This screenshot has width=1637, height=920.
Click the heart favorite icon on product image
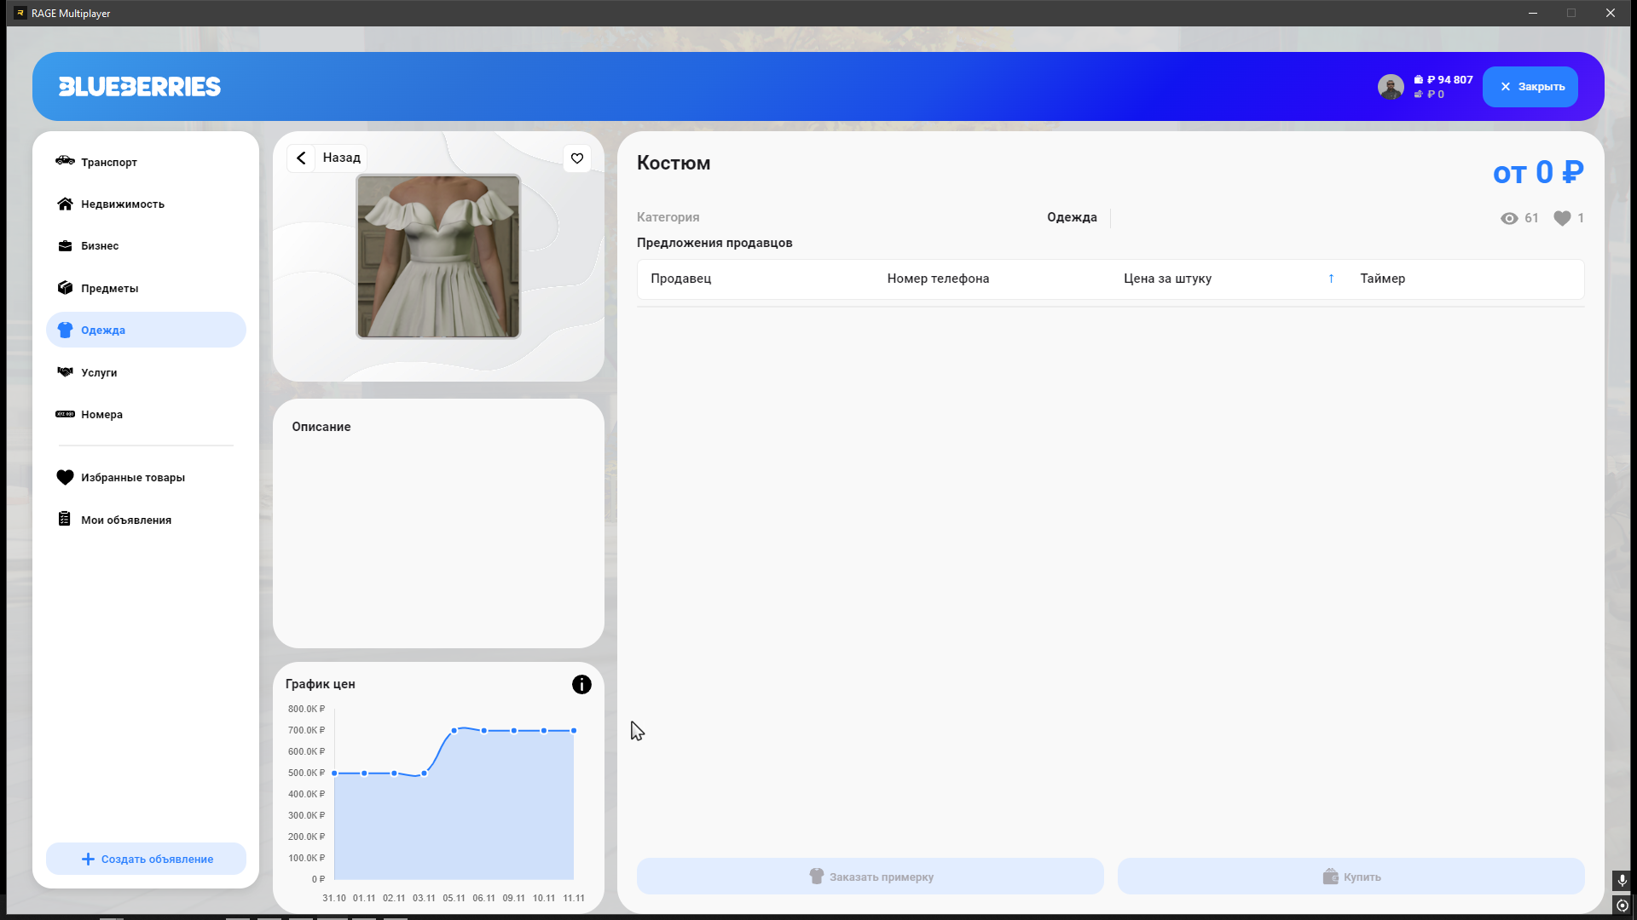[577, 158]
